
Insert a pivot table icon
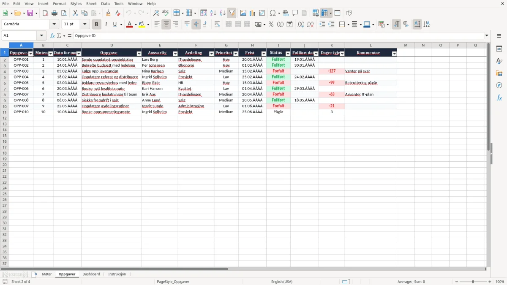coord(262,13)
